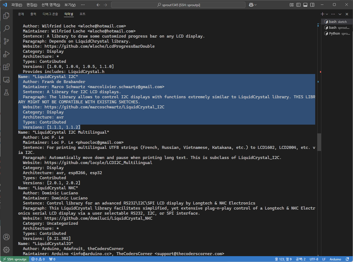353x262 pixels.
Task: Open terminal panel more actions menu
Action: click(333, 14)
